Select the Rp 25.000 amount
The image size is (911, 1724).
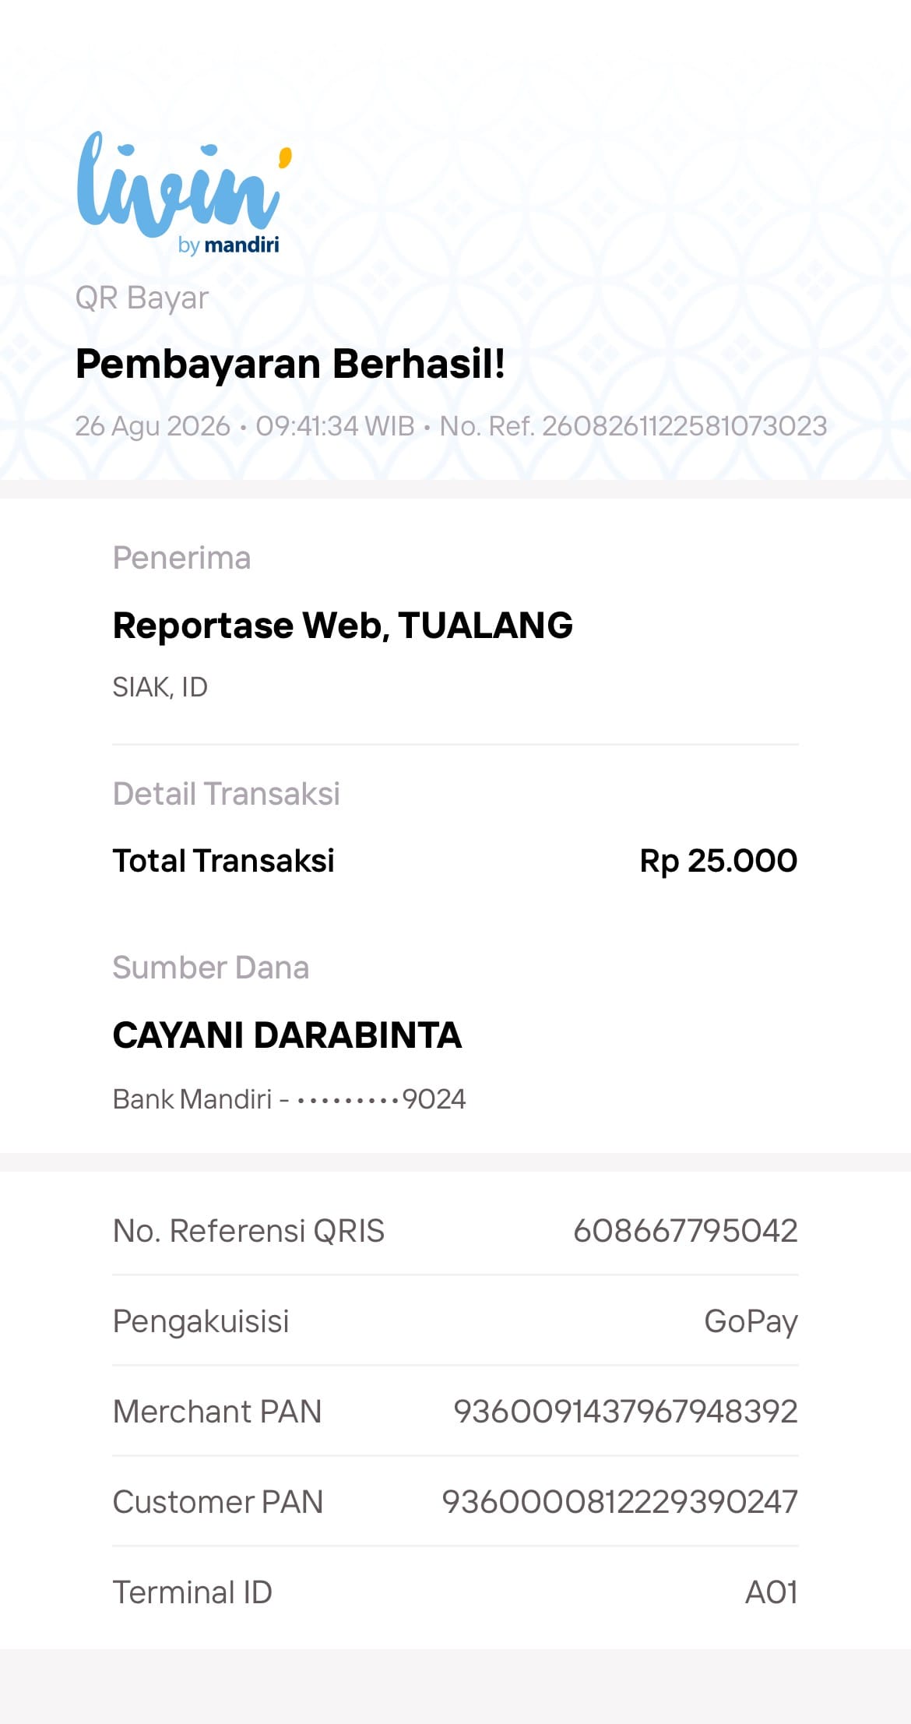tap(719, 861)
